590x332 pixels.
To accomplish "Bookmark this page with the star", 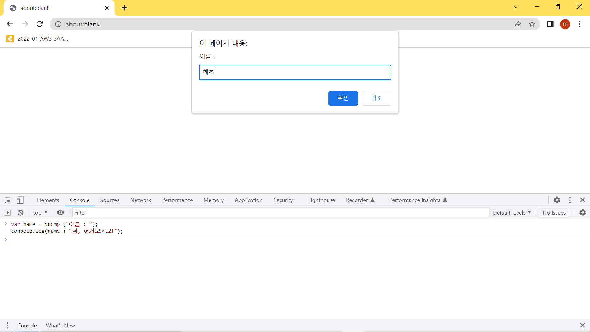I will (532, 24).
